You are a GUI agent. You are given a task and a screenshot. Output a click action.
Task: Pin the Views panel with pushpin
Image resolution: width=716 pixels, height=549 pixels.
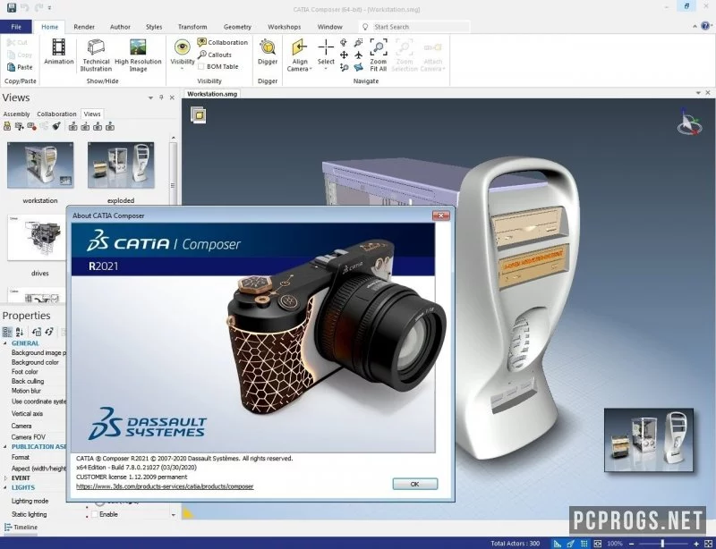[x=161, y=97]
